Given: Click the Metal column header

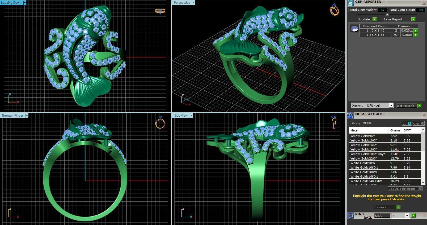Looking at the screenshot, I should pos(369,130).
